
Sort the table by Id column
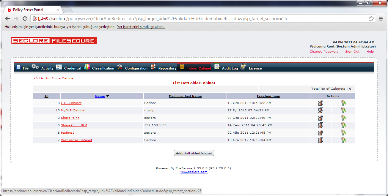(46, 96)
